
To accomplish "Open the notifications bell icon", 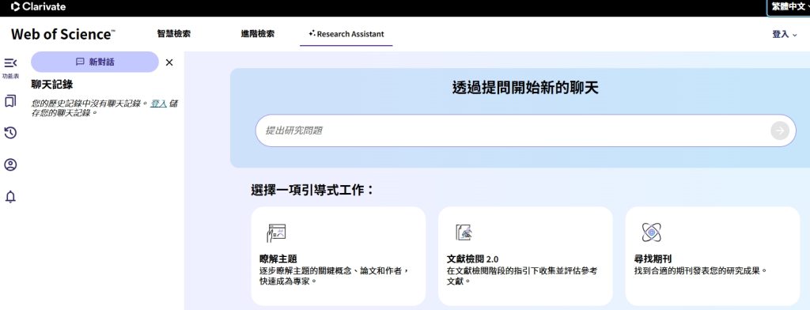I will click(x=10, y=197).
